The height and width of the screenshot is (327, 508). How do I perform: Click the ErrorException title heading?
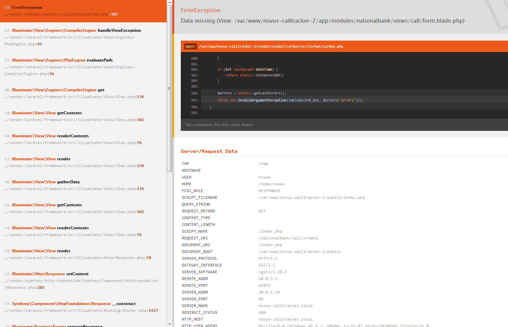(200, 10)
